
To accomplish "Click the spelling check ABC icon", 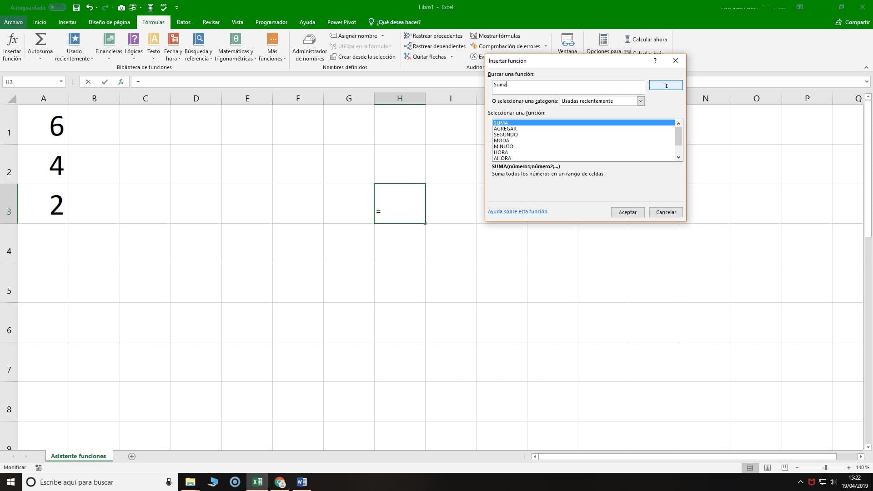I will pos(164,8).
